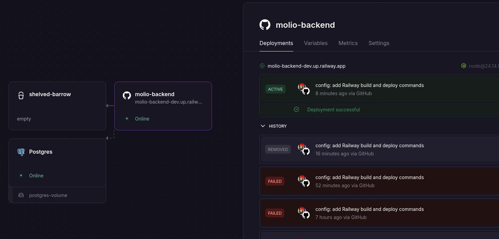Open the molio-backend-dev.up.railway.app domain link

306,66
